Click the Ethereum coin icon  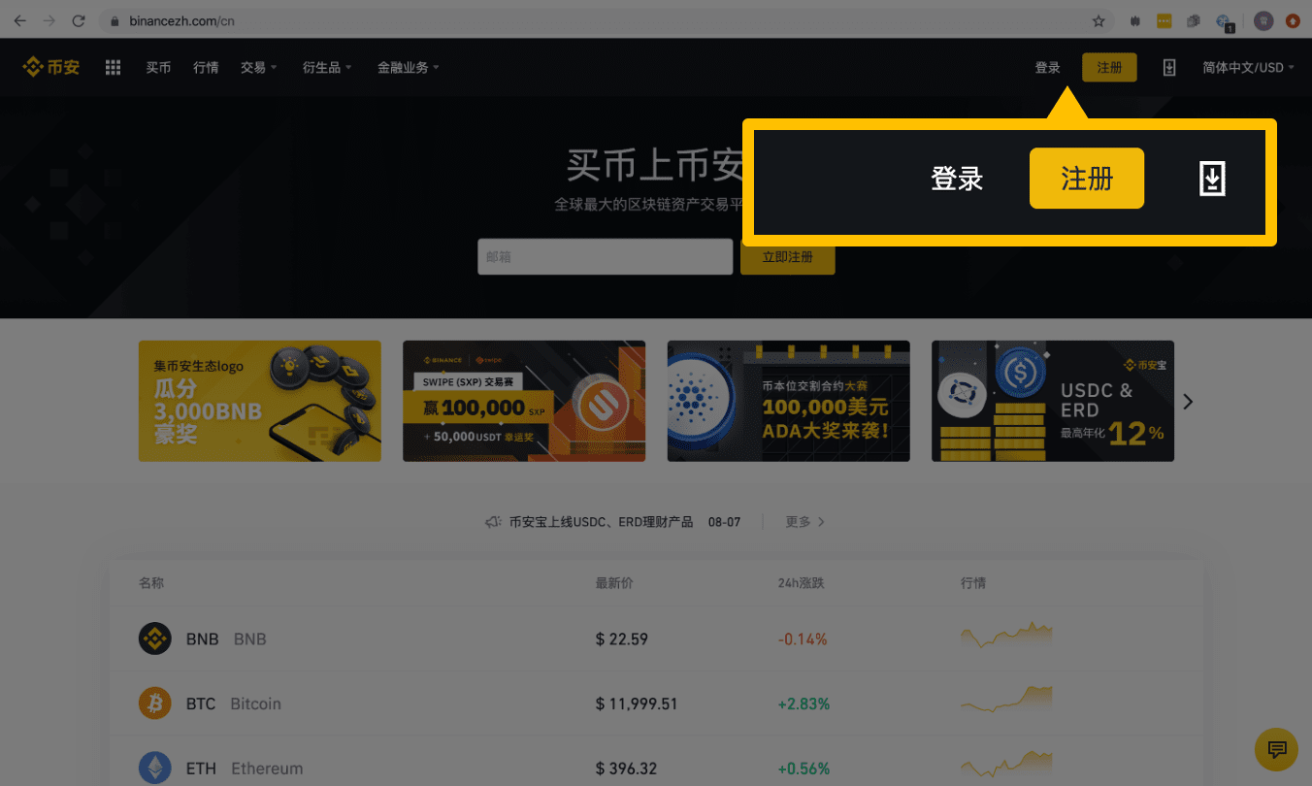point(155,768)
